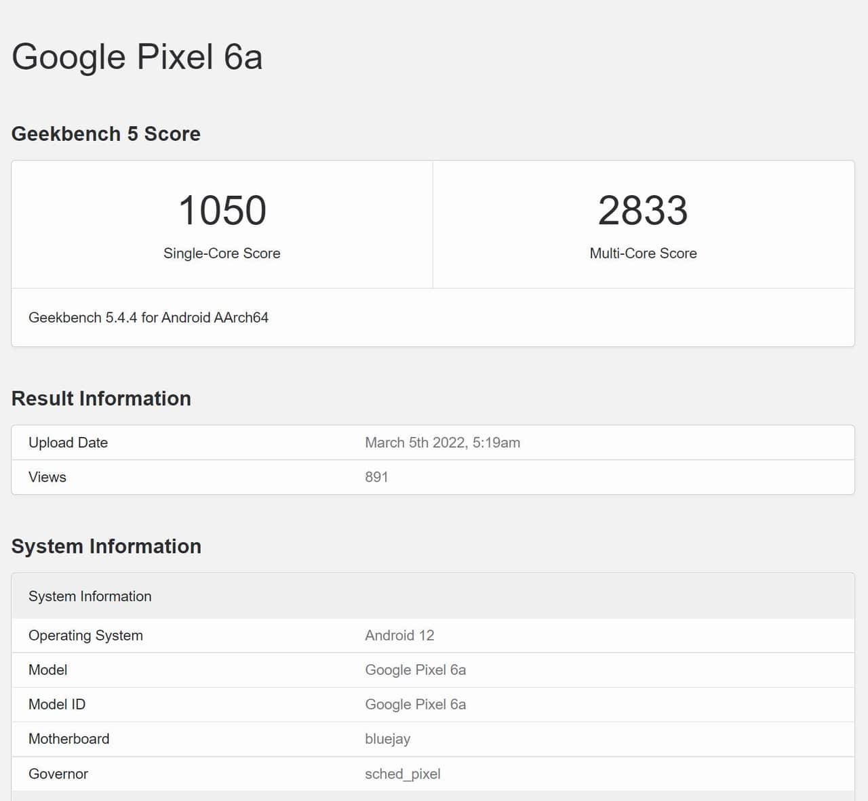Click Google Pixel 6a in the Model row
The image size is (868, 801).
click(x=415, y=670)
